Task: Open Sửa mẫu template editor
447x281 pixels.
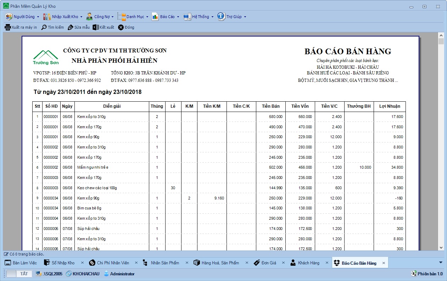Action: [x=79, y=27]
